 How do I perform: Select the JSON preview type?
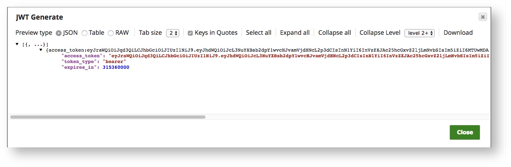(x=59, y=33)
